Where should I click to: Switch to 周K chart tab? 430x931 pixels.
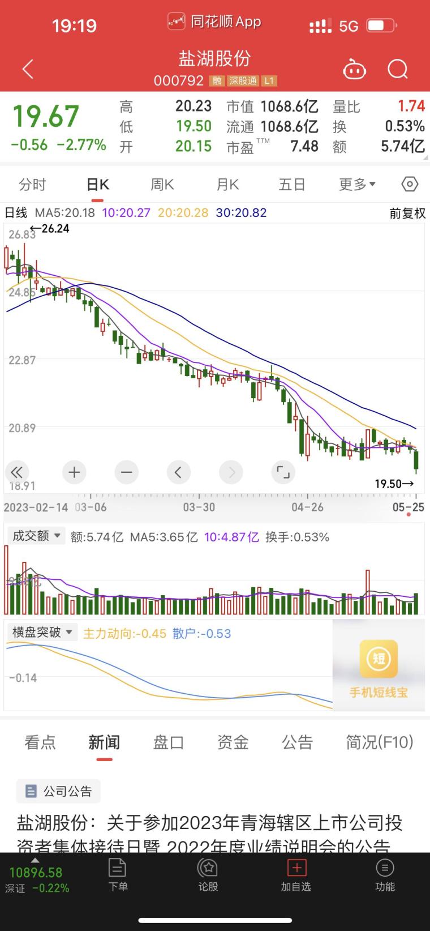[162, 184]
